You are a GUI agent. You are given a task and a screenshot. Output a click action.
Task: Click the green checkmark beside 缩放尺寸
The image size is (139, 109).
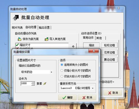[x=17, y=45]
